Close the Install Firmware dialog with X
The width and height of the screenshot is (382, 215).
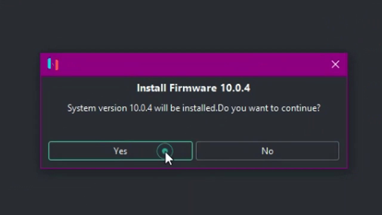tap(335, 64)
